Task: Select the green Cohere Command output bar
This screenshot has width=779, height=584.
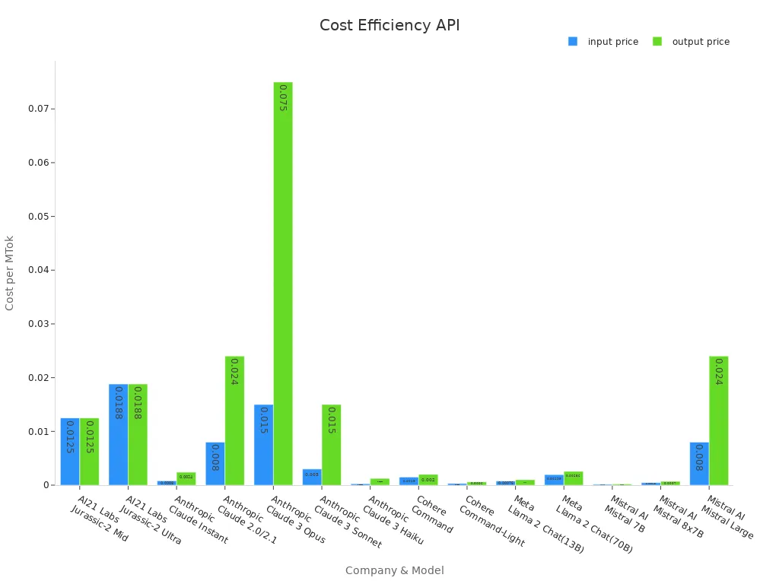Action: 428,480
